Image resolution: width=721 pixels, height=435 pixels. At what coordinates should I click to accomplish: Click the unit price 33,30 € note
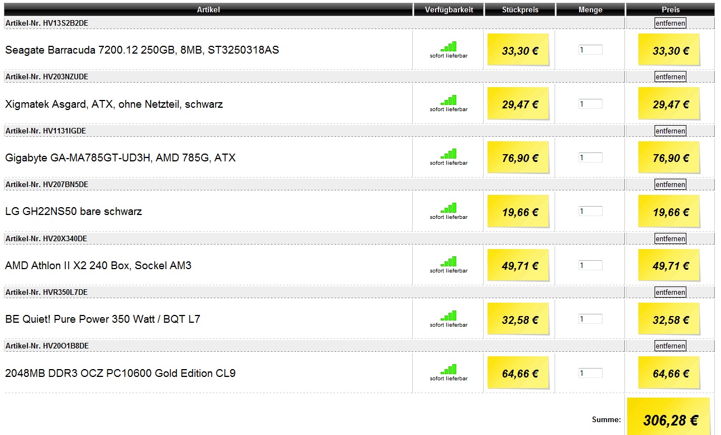(519, 50)
